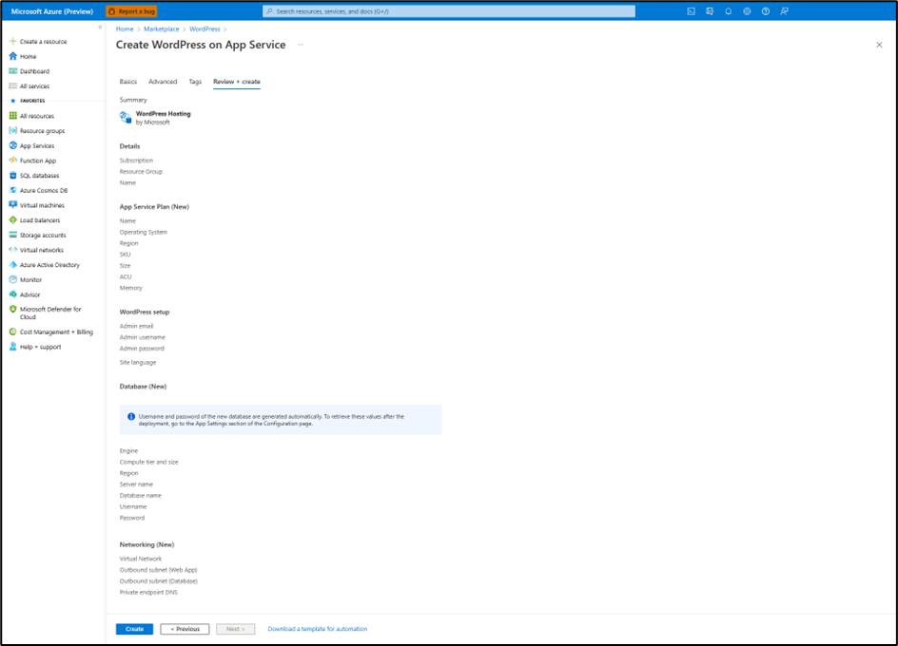
Task: Go to WordPress breadcrumb link
Action: pos(205,29)
